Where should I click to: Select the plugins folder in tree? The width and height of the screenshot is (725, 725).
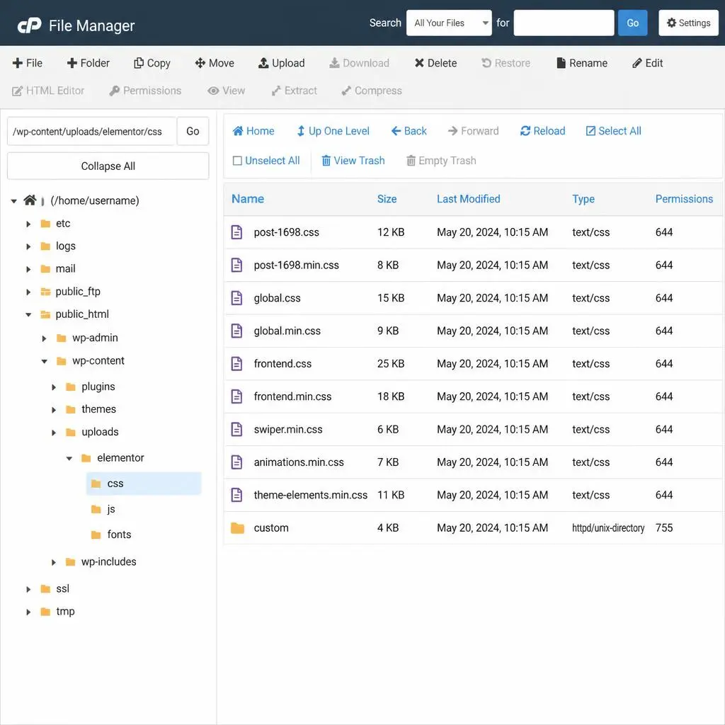pyautogui.click(x=91, y=387)
